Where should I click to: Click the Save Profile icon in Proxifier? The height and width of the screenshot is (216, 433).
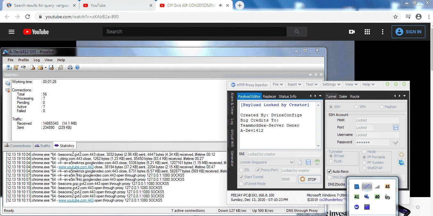(51, 67)
